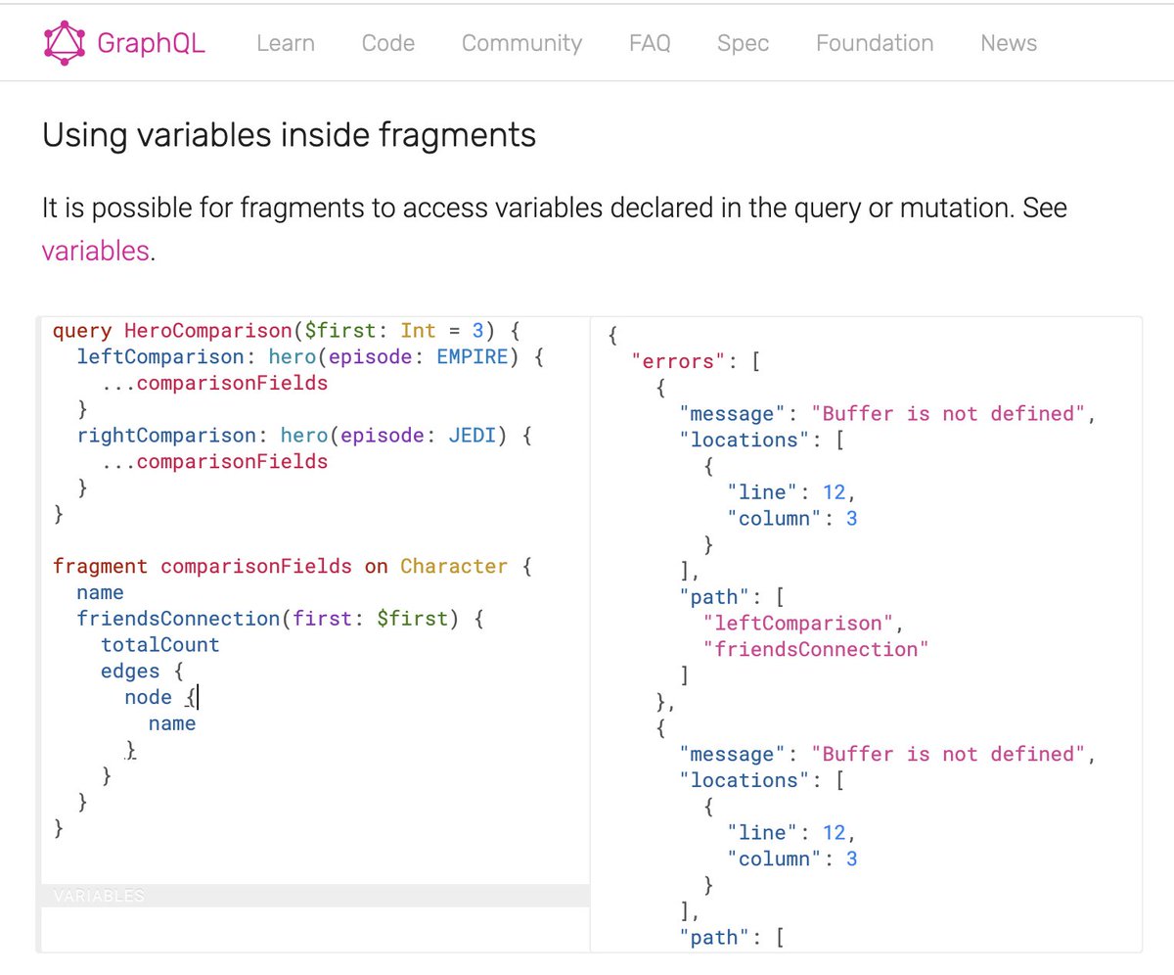Screen dimensions: 1174x975
Task: Click the 'totalCount' field in the editor
Action: pos(160,644)
